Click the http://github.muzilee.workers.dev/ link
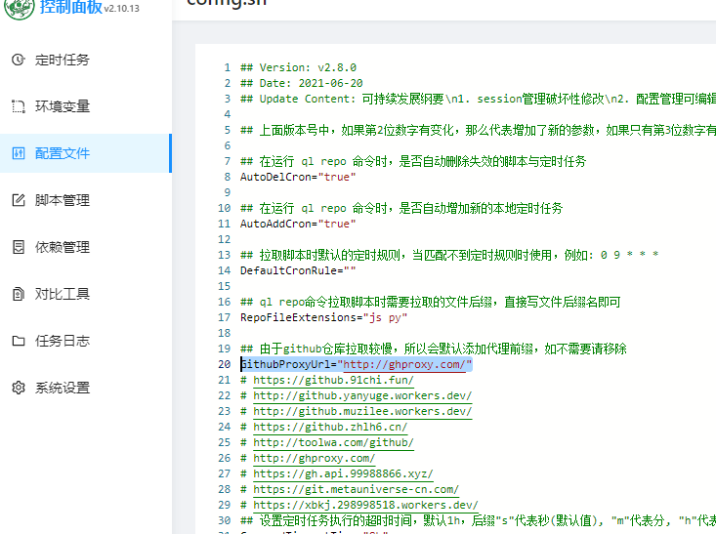This screenshot has height=534, width=716. pyautogui.click(x=362, y=411)
